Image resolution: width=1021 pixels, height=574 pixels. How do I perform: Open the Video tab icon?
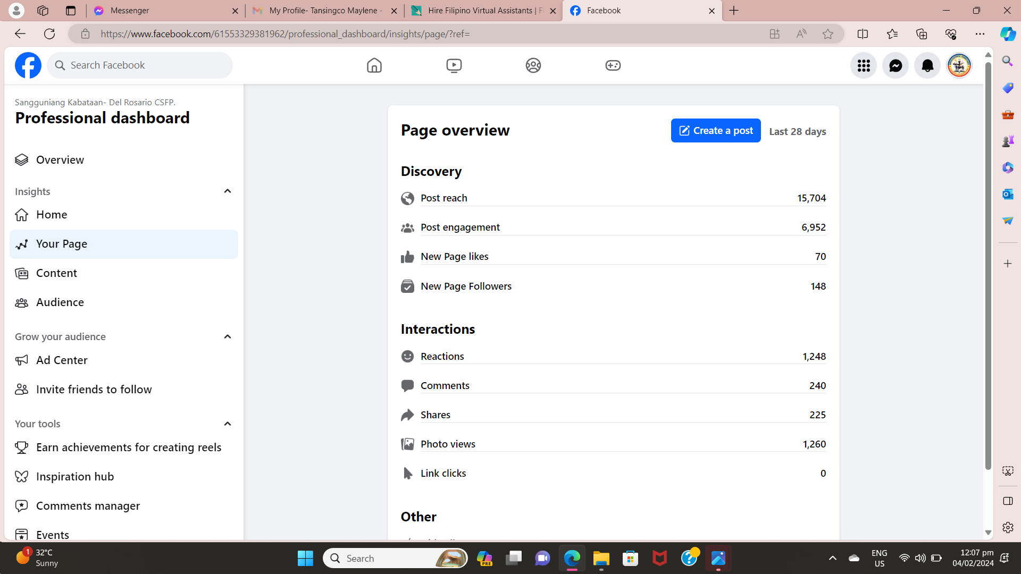click(454, 65)
